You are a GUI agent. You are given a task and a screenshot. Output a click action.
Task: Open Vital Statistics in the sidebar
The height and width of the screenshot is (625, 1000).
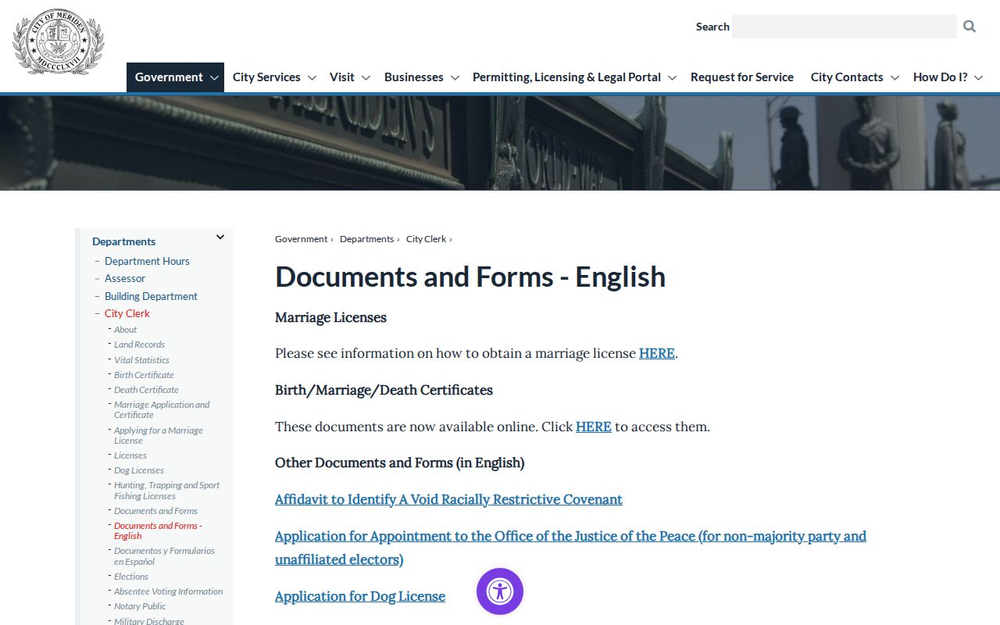click(x=141, y=360)
